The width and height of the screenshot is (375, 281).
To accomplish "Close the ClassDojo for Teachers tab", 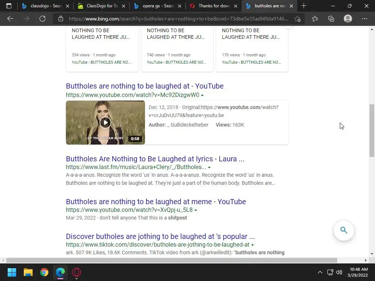I will (x=123, y=6).
